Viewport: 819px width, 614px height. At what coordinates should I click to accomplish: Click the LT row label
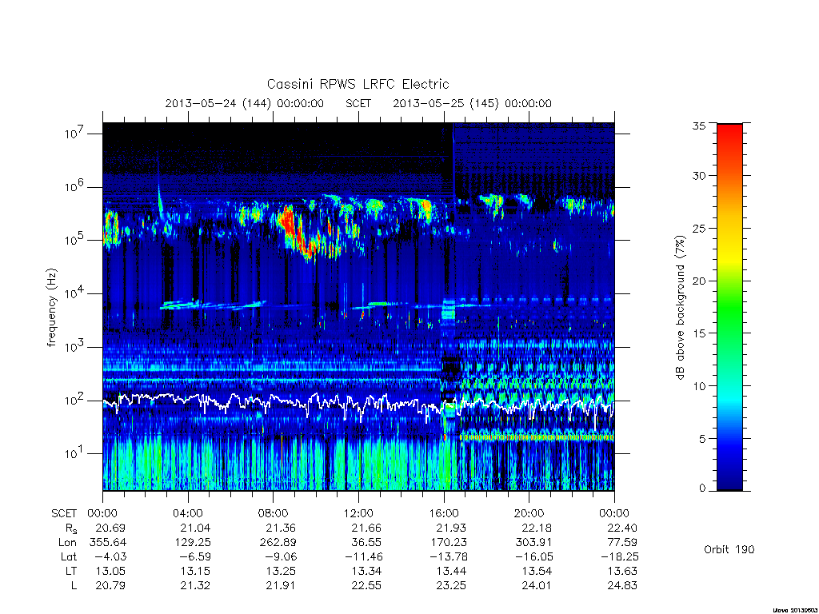pyautogui.click(x=70, y=571)
